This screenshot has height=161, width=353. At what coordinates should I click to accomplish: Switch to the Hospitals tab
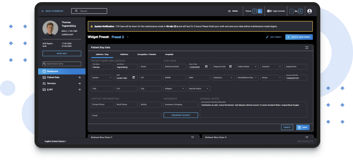(x=169, y=54)
